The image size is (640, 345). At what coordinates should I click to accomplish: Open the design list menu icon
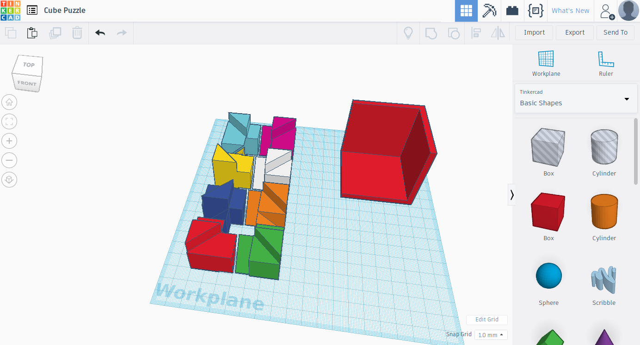(32, 10)
